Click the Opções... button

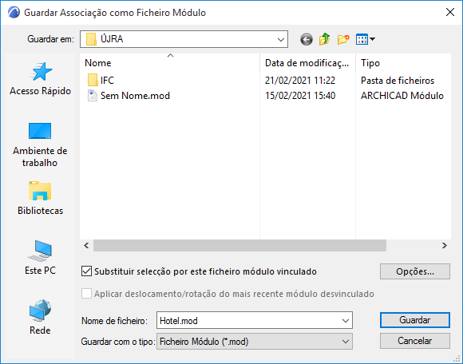tap(415, 271)
